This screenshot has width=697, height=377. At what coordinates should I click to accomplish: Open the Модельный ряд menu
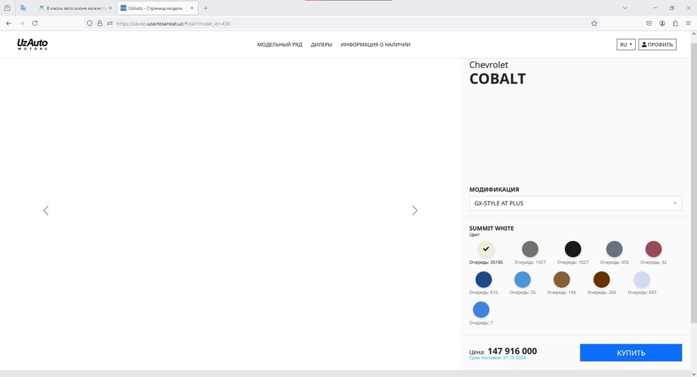280,45
